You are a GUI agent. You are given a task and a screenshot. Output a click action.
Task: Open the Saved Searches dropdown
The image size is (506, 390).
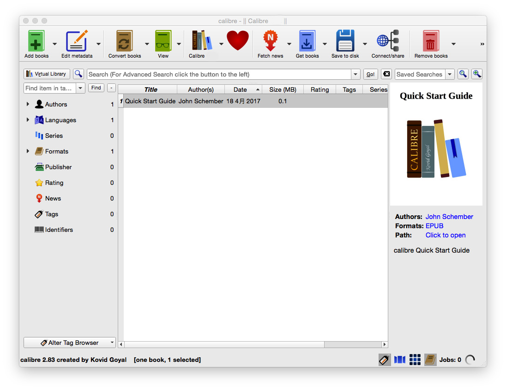[449, 74]
